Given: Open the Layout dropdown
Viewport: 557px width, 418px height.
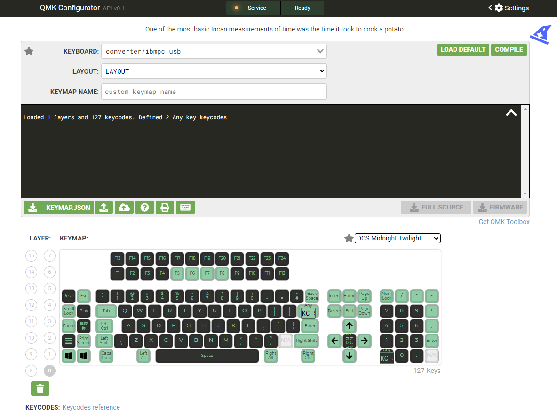Looking at the screenshot, I should pyautogui.click(x=214, y=71).
